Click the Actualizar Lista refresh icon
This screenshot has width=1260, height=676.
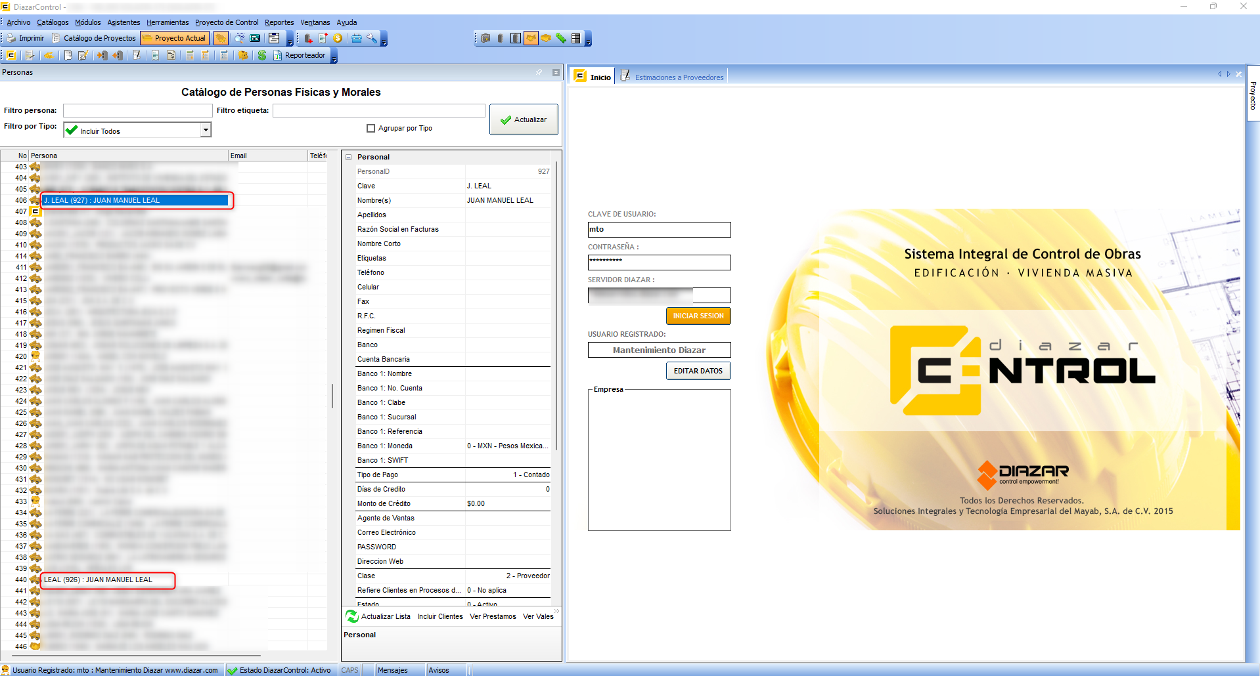tap(352, 616)
